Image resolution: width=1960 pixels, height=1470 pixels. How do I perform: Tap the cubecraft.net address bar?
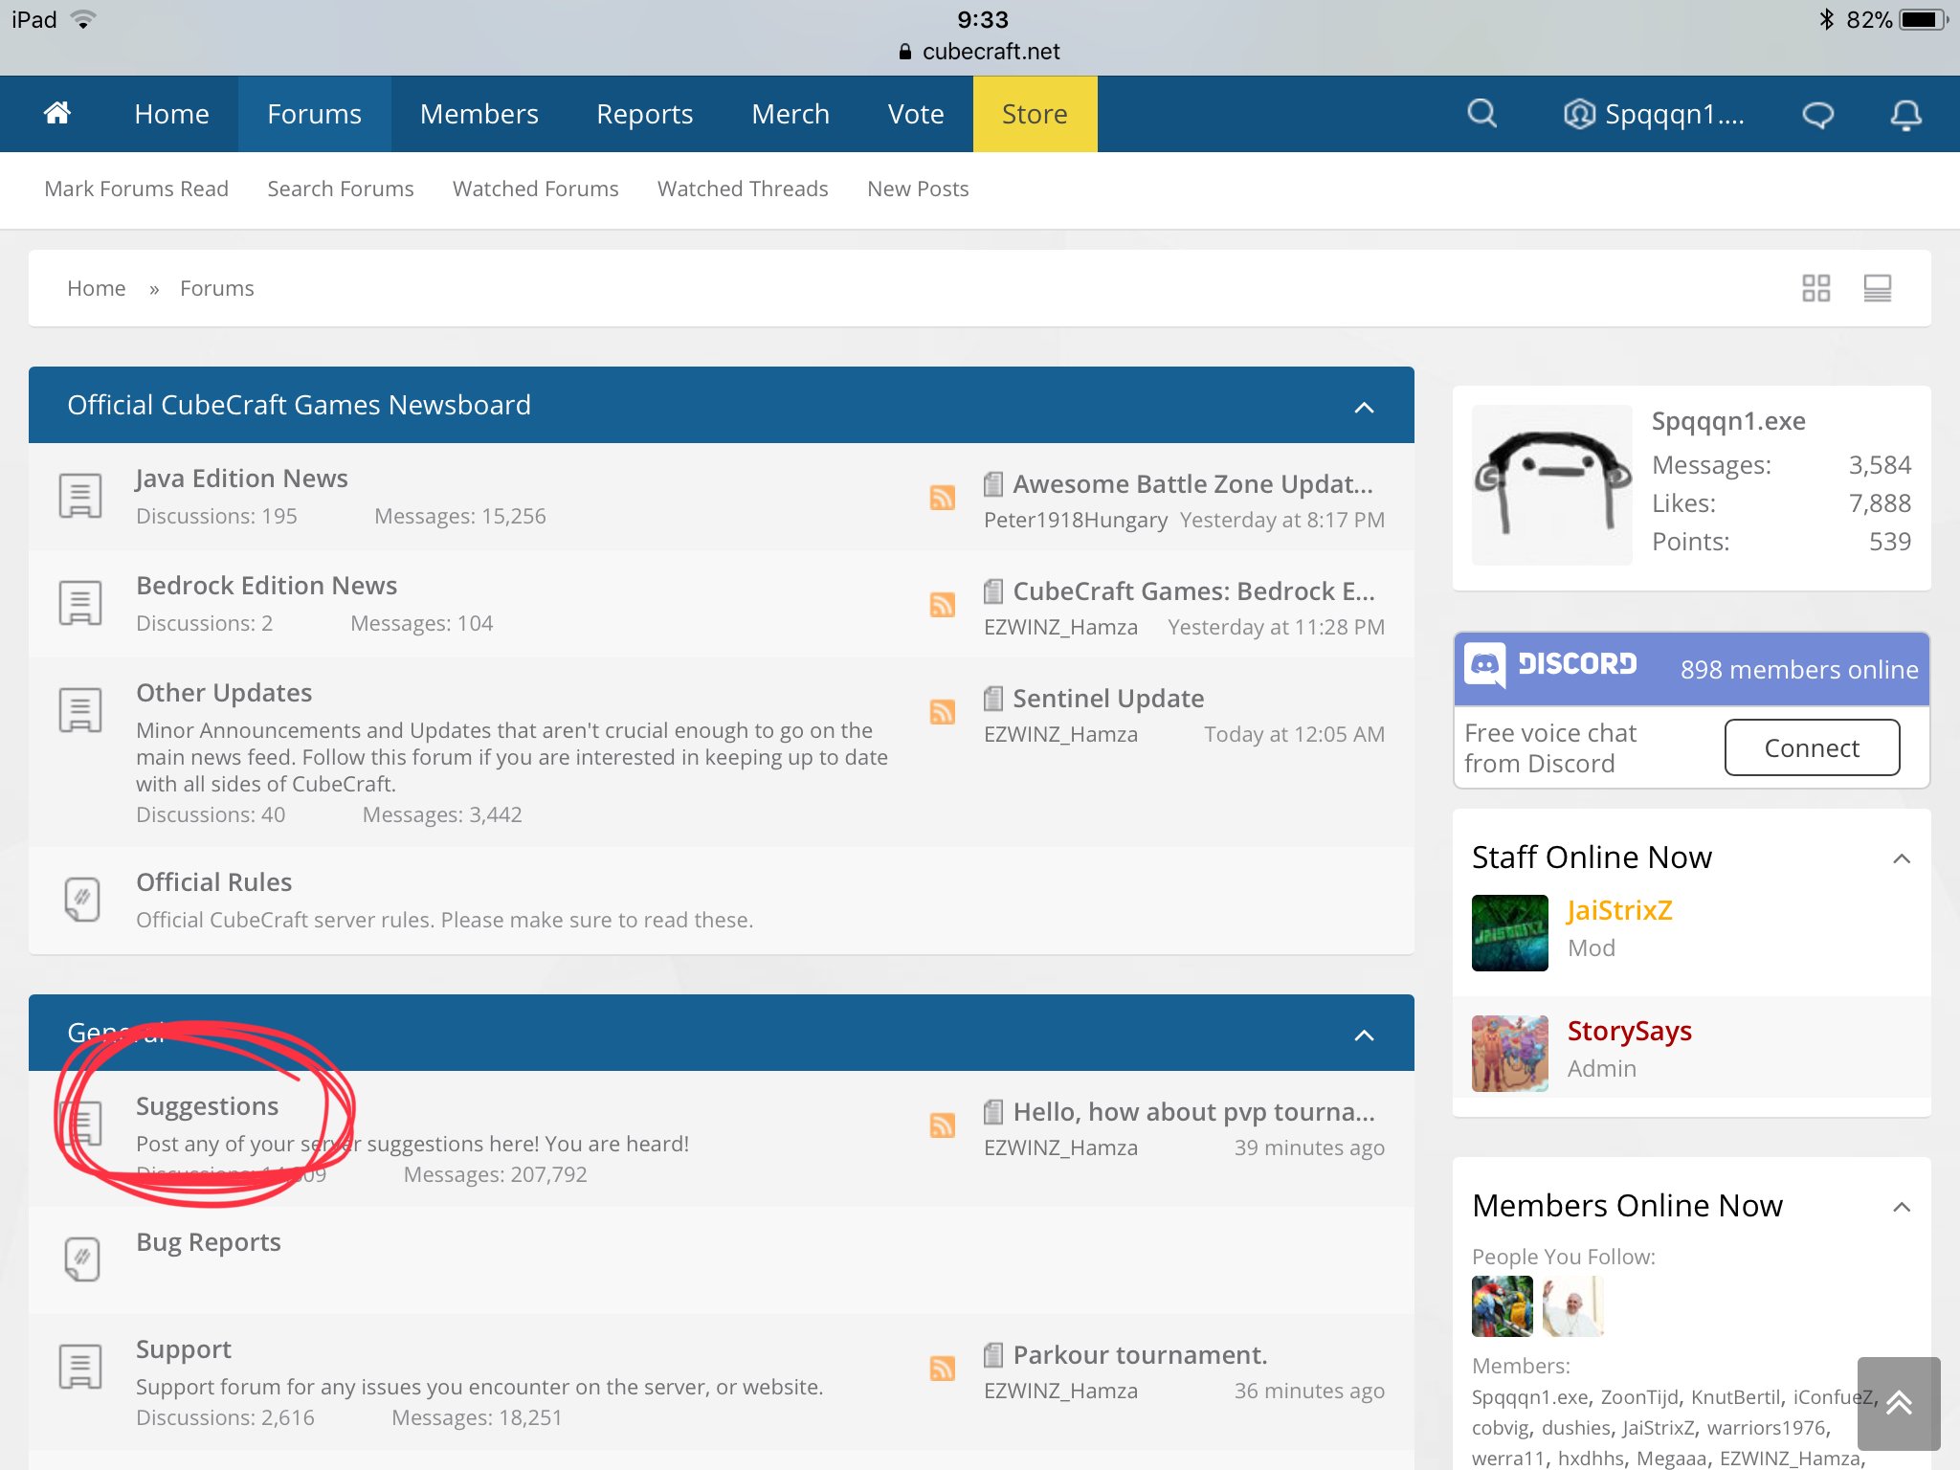(x=980, y=52)
